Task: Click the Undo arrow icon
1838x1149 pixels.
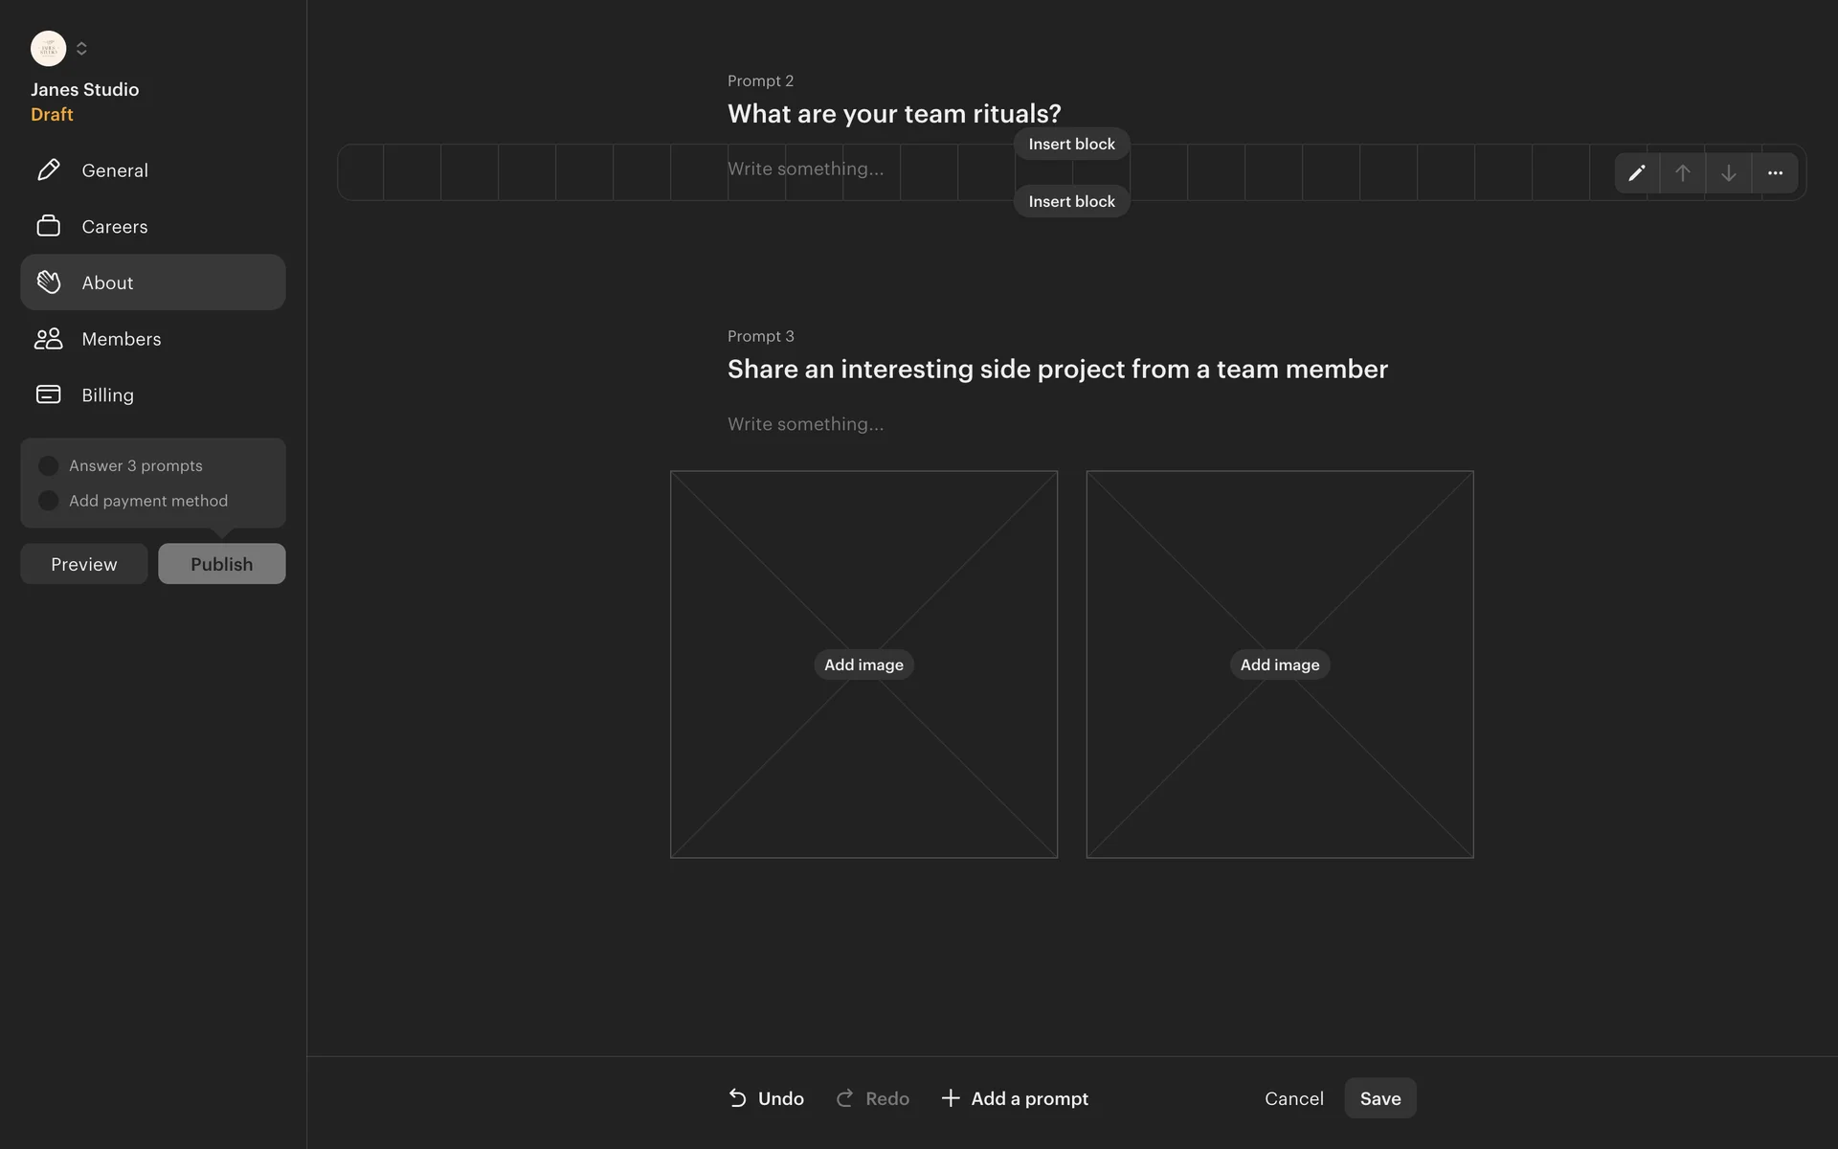Action: (x=737, y=1098)
